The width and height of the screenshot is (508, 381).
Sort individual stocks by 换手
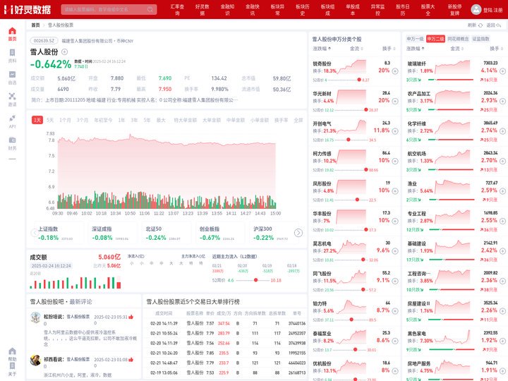389,49
